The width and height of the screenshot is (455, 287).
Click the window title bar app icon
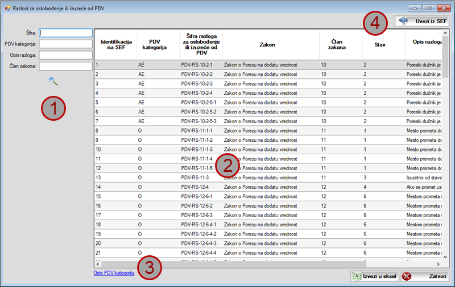7,9
